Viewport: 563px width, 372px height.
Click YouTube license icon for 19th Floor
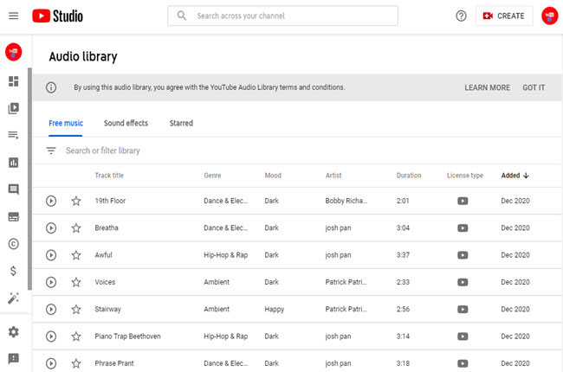point(463,201)
